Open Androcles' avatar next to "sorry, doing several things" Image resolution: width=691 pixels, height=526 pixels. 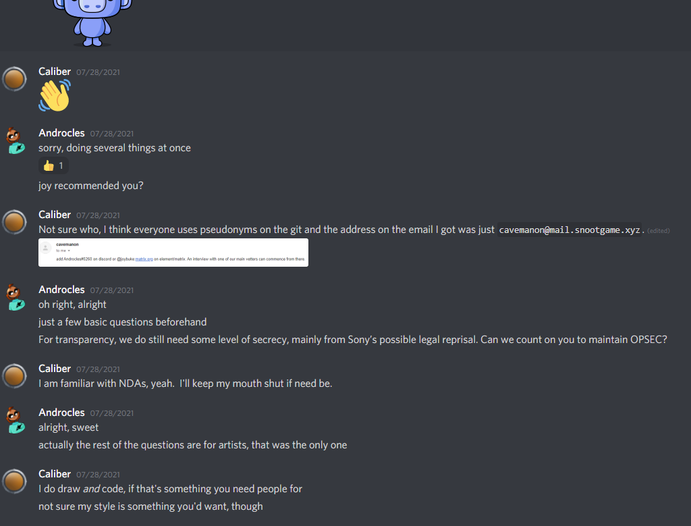coord(16,140)
